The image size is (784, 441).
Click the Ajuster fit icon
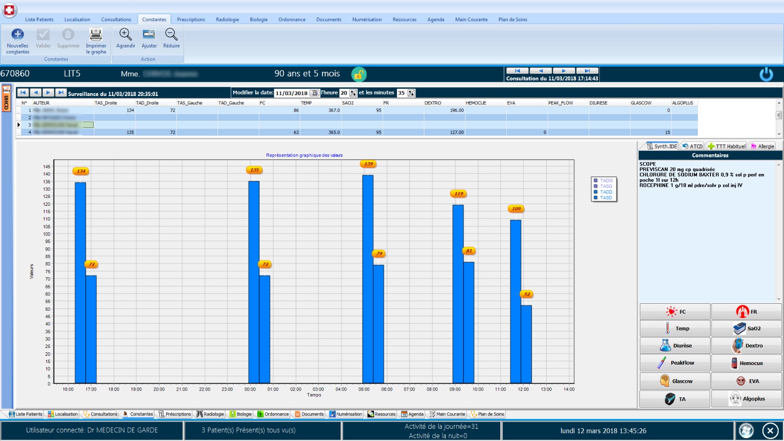tap(148, 34)
